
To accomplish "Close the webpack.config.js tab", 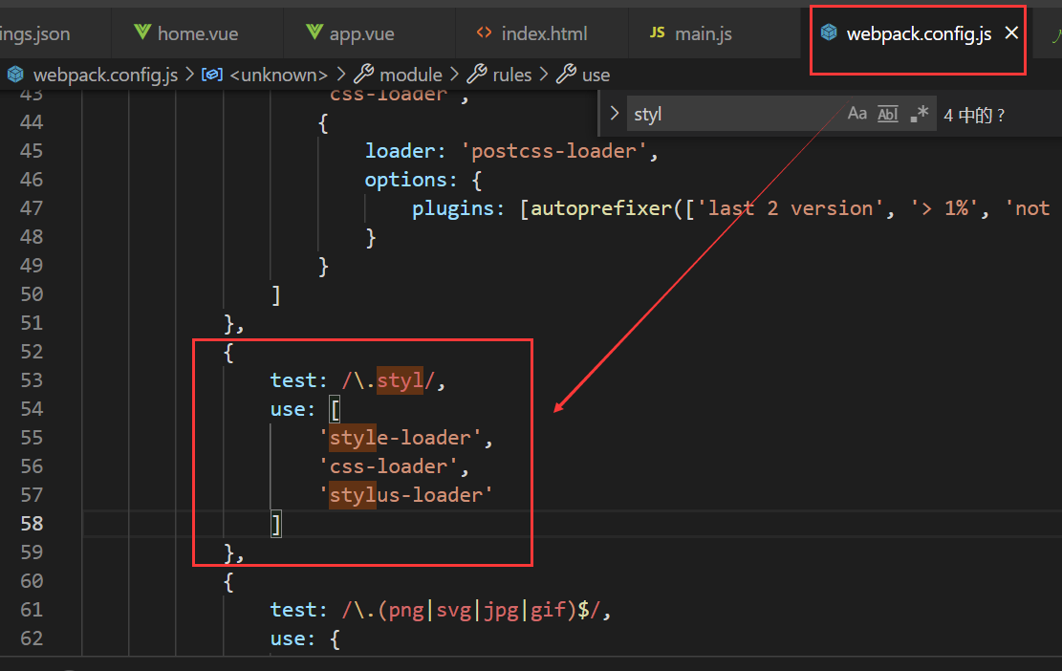I will point(1011,32).
